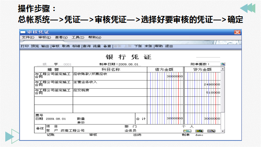Open the 工具(T) menu
The image size is (261, 147).
pyautogui.click(x=78, y=37)
